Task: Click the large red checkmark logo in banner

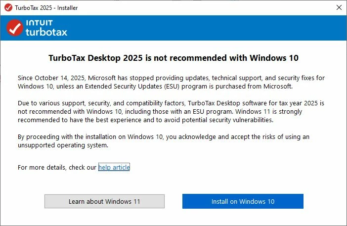Action: tap(15, 28)
